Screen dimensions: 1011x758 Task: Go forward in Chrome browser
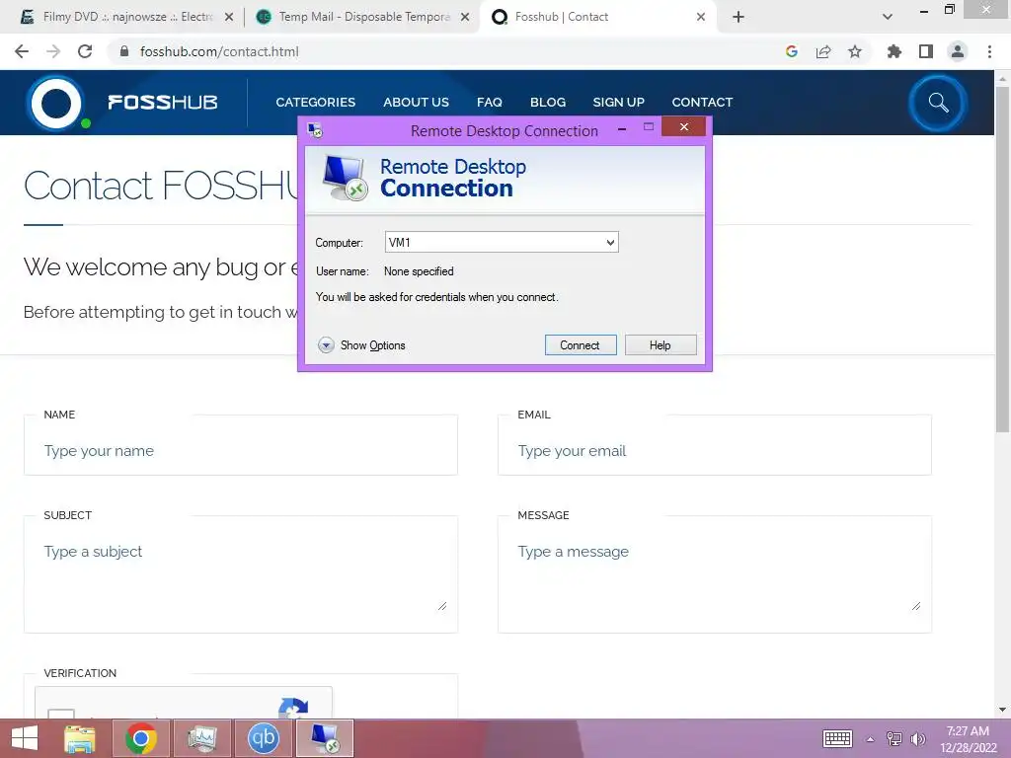[53, 51]
